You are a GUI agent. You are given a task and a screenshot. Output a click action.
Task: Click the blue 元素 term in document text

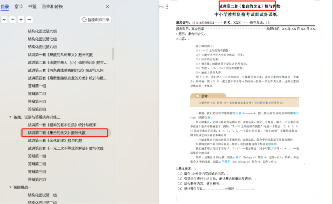(x=238, y=113)
